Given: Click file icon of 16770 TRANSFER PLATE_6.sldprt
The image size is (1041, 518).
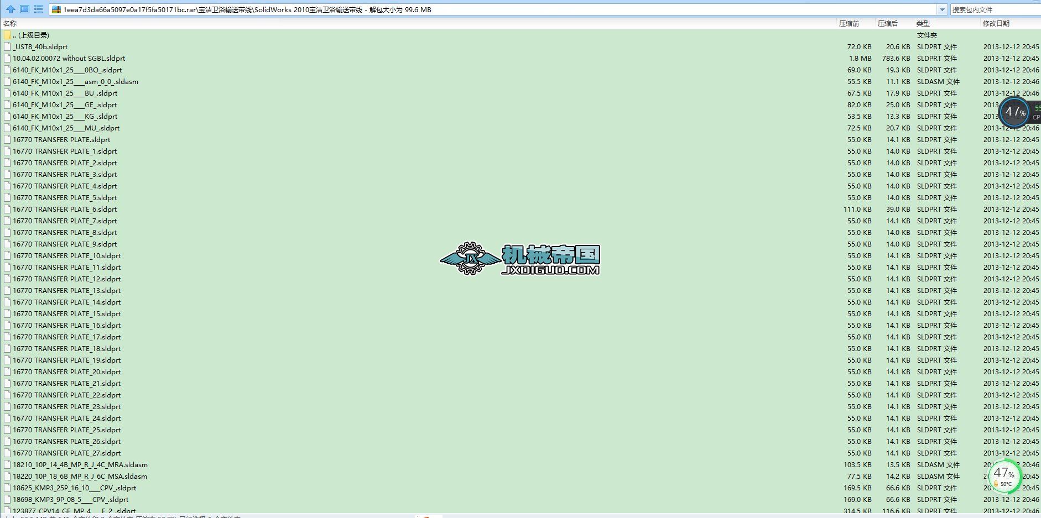Looking at the screenshot, I should point(7,209).
